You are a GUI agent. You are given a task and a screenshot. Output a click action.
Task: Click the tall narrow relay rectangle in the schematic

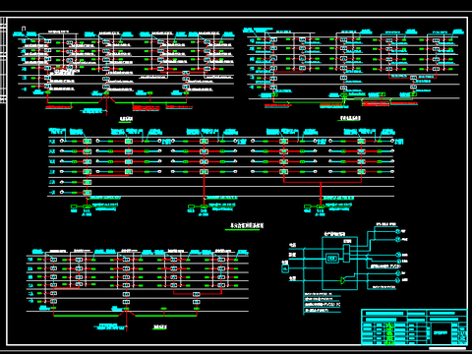pyautogui.click(x=346, y=253)
